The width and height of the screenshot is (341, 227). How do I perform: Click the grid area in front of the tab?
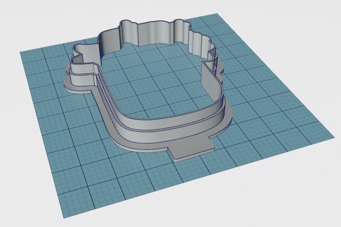tap(186, 180)
